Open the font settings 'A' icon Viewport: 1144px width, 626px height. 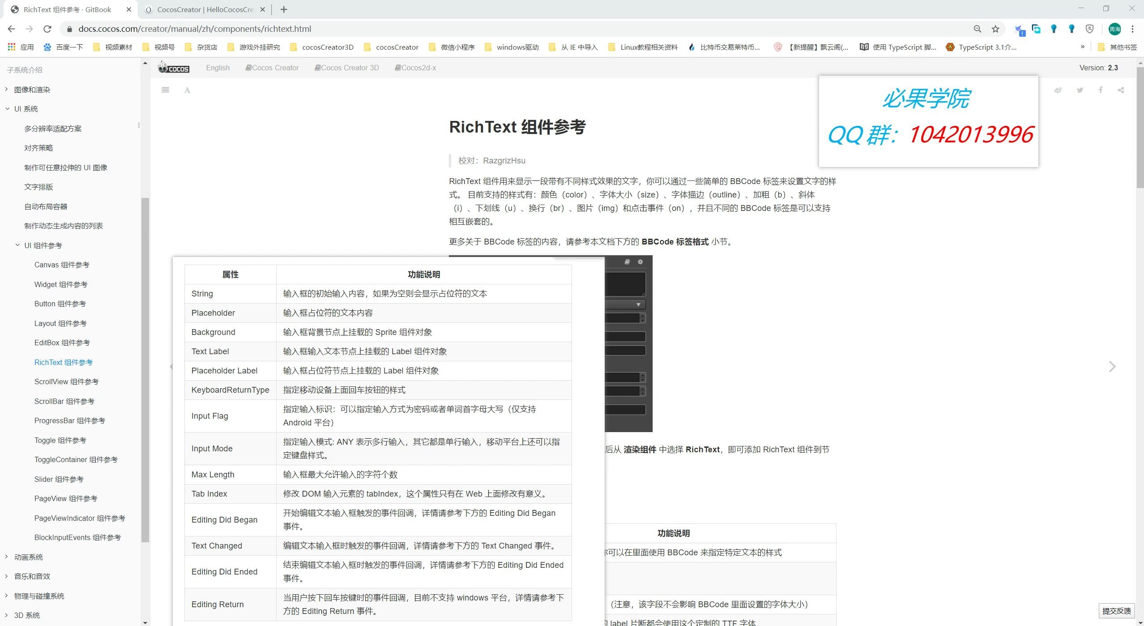tap(187, 90)
